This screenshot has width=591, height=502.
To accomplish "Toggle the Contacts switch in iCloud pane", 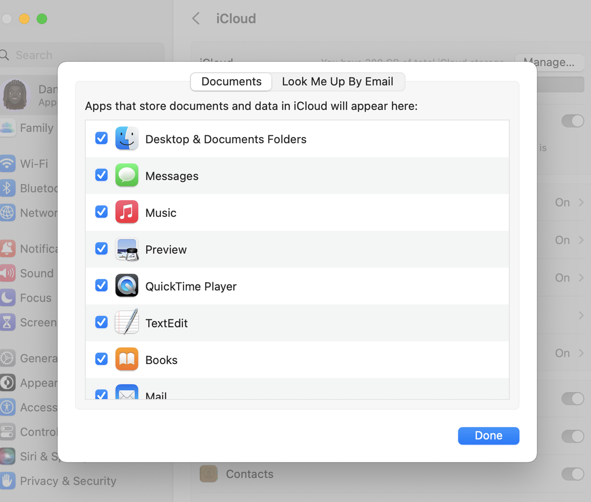I will [x=572, y=474].
